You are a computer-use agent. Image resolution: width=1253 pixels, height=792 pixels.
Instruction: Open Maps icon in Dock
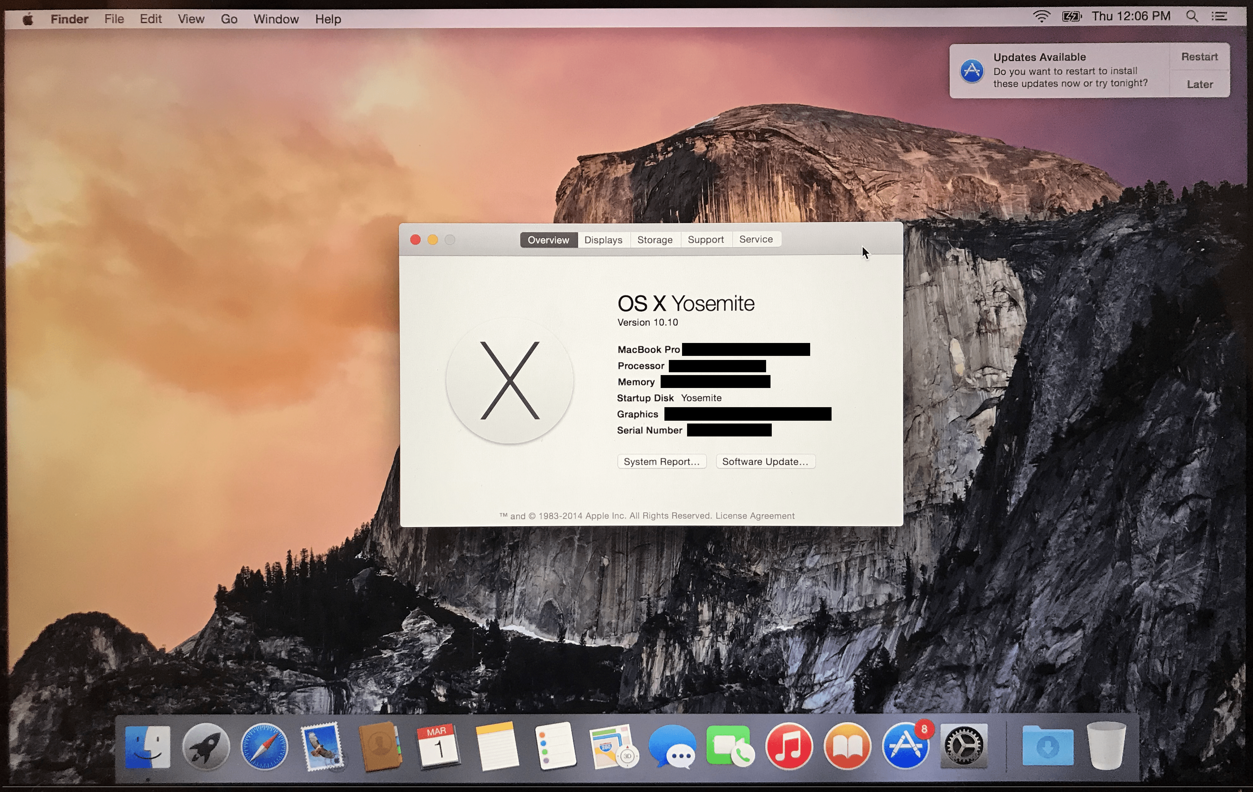tap(613, 747)
